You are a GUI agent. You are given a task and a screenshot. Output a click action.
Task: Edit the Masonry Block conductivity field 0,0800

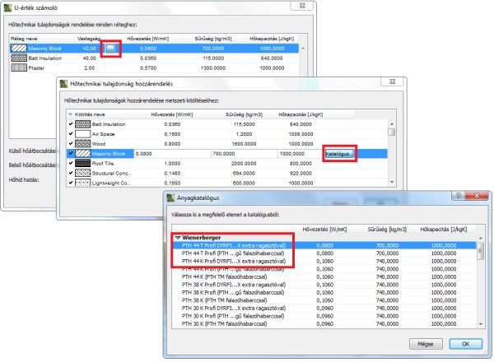point(172,154)
